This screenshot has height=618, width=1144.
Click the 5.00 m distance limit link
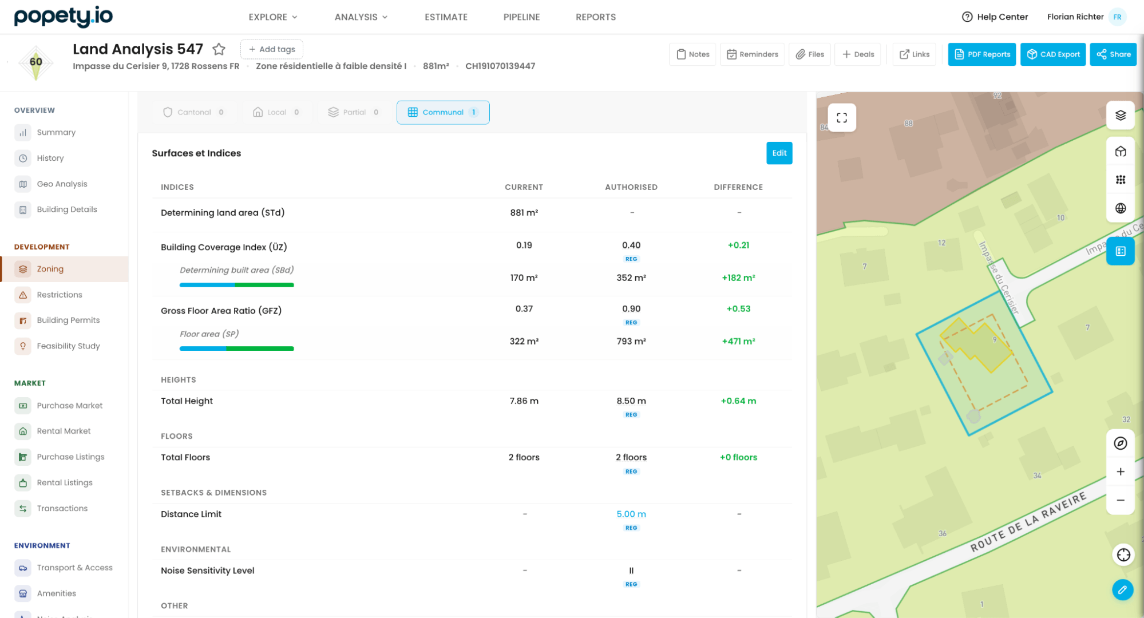[631, 514]
